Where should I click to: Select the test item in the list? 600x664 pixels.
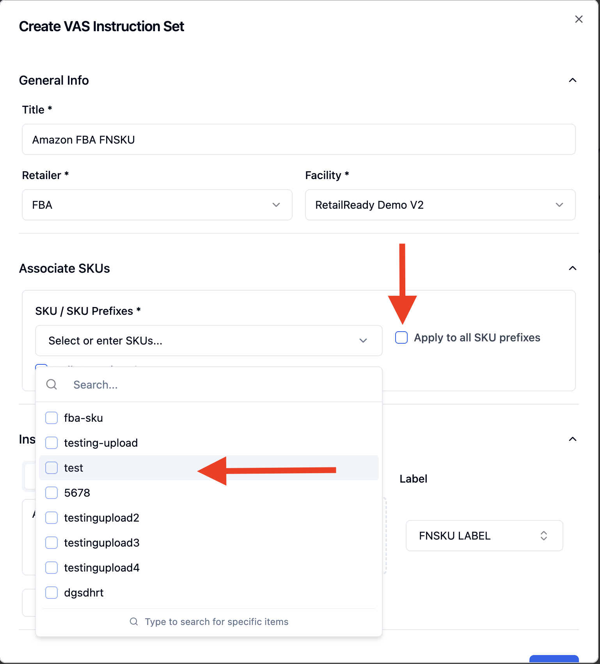[x=209, y=468]
